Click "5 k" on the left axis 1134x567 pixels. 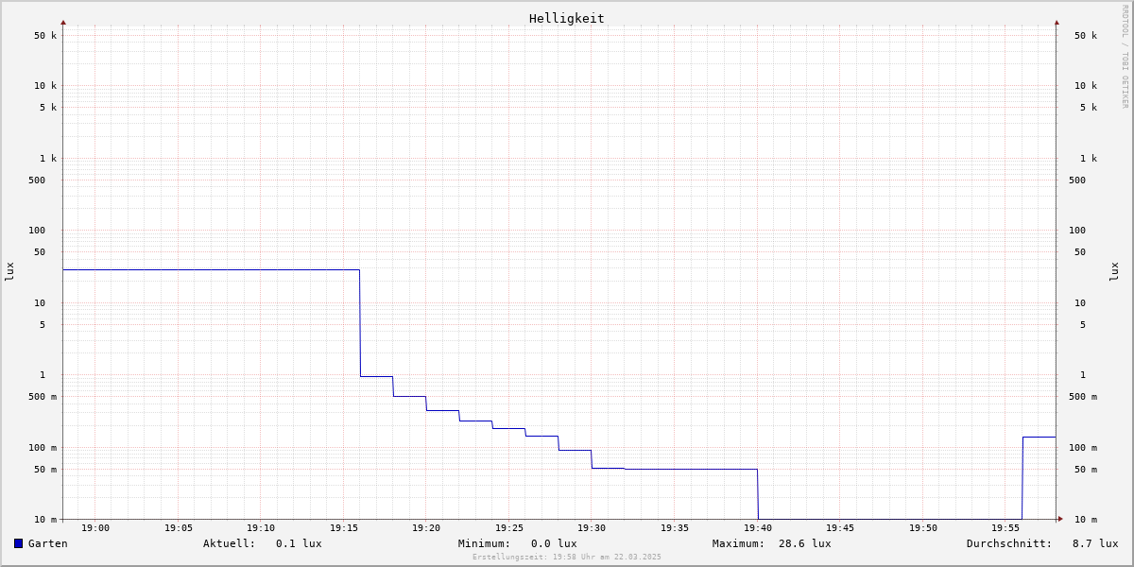[48, 108]
